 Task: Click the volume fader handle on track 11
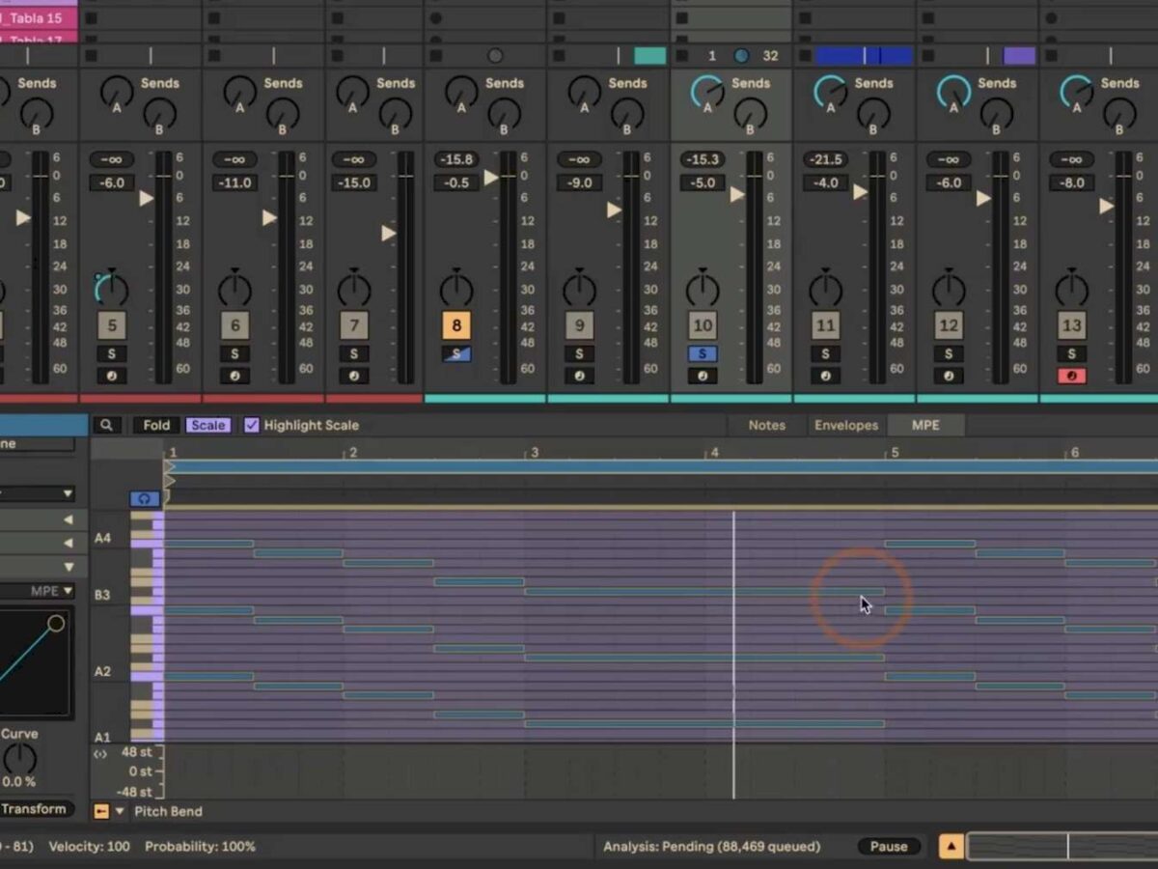click(x=860, y=192)
